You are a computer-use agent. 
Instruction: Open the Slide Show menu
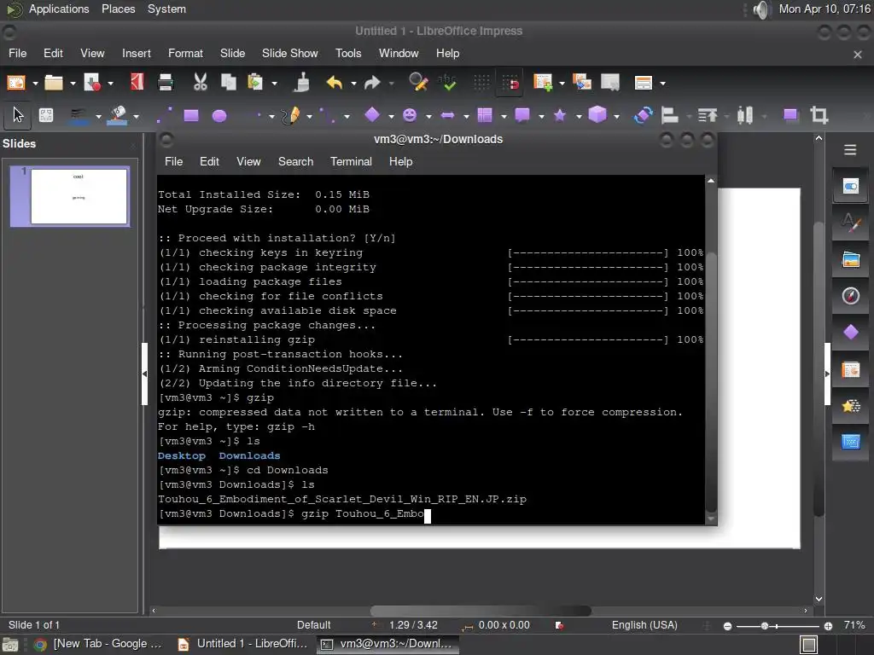click(x=290, y=54)
